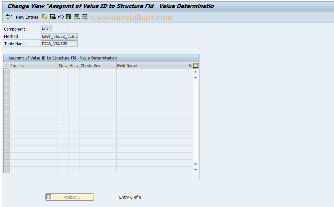Click the Undo Change icon
Viewport: 334px width, 207px height.
coord(61,17)
